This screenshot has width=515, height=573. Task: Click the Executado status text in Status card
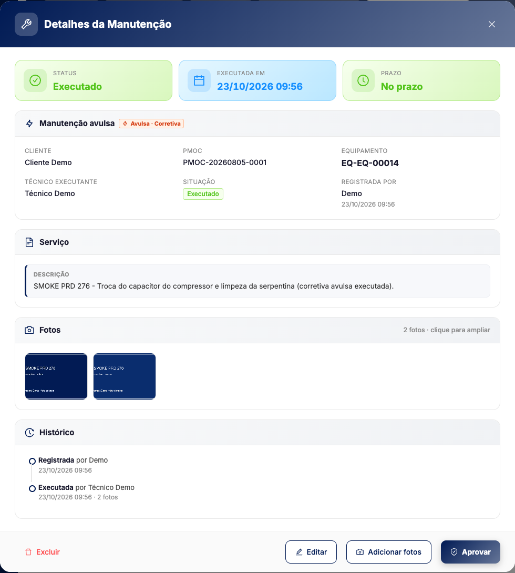point(77,86)
